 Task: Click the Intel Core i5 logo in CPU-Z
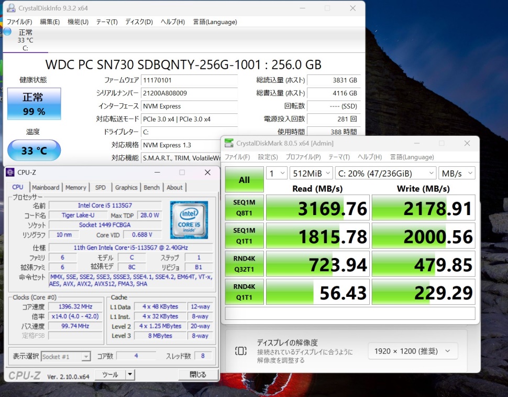pyautogui.click(x=189, y=220)
